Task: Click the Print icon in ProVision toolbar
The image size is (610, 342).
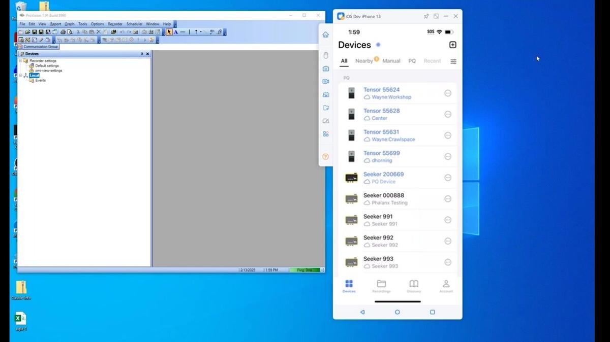Action: tap(63, 32)
